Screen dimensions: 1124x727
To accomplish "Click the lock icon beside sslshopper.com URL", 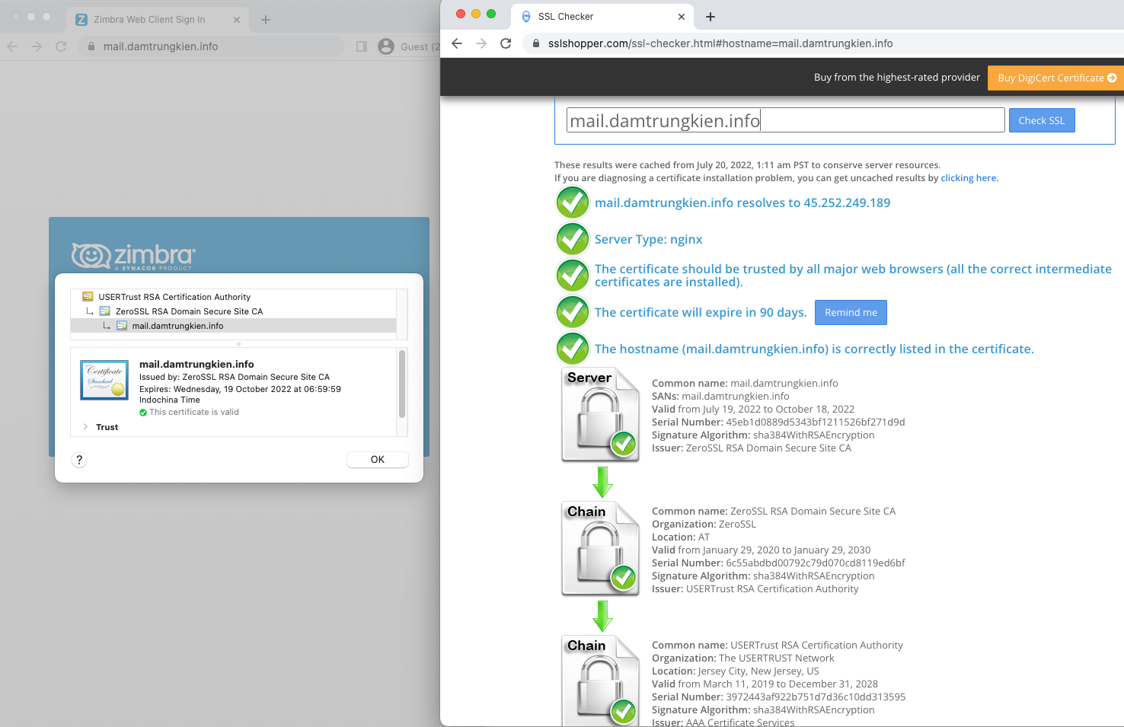I will (x=535, y=43).
